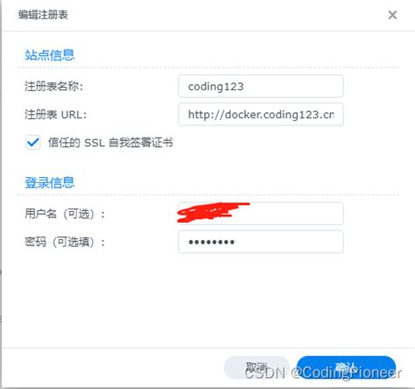Image resolution: width=415 pixels, height=389 pixels.
Task: Click the CSDN @CodingPioneer watermark text
Action: point(323,373)
